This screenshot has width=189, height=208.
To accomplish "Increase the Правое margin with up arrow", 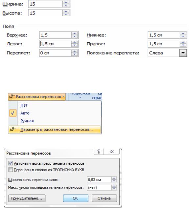I will [183, 42].
